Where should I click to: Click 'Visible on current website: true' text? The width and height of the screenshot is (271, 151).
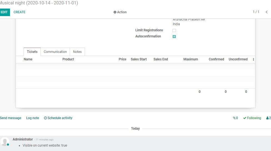coord(45,145)
